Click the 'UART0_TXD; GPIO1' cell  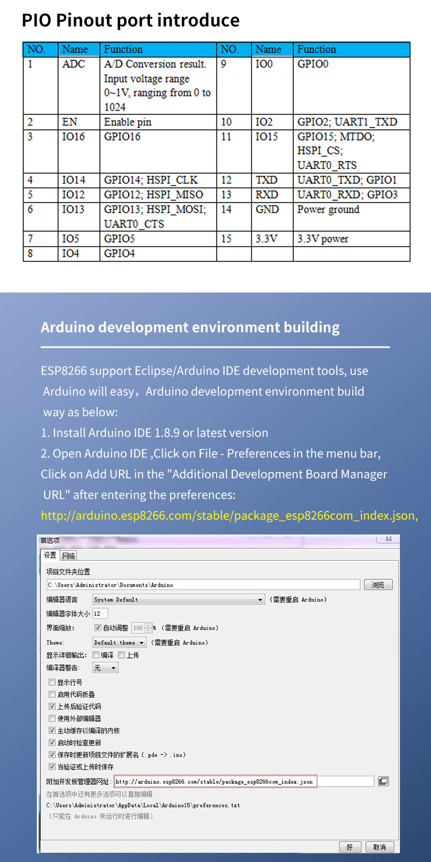[351, 180]
